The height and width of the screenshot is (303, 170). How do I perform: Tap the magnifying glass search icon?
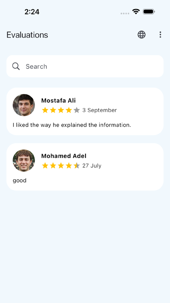click(16, 66)
